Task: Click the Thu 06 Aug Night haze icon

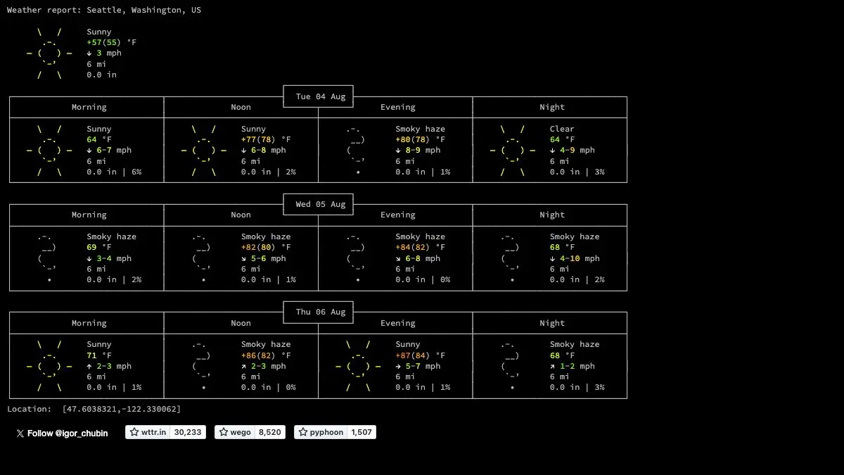Action: 511,366
